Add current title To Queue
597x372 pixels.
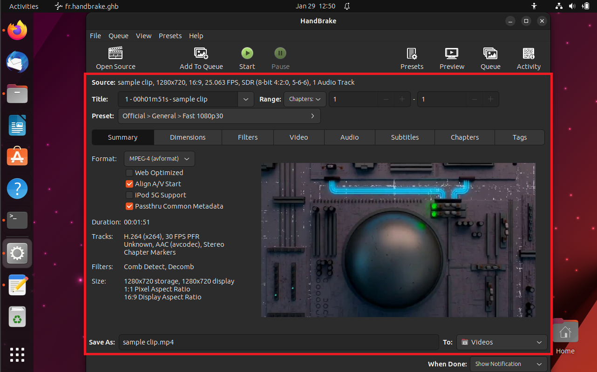[201, 58]
